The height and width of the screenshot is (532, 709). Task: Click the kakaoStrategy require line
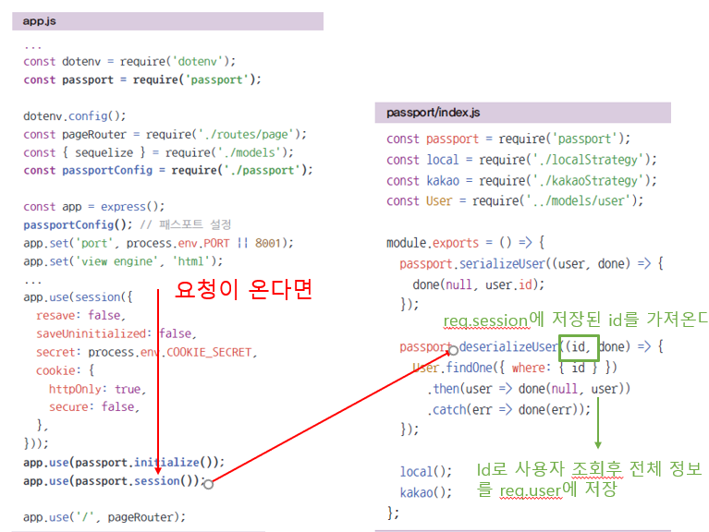pos(521,181)
